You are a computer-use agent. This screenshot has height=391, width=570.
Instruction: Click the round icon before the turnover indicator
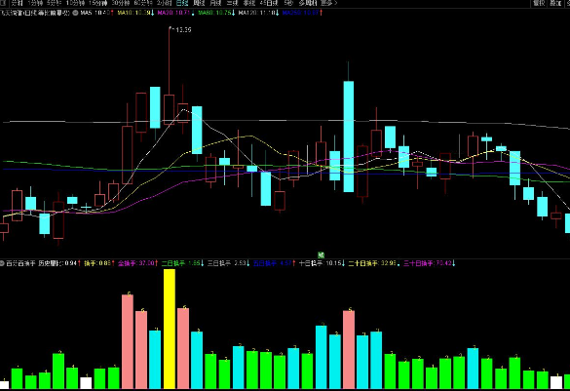click(x=2, y=263)
